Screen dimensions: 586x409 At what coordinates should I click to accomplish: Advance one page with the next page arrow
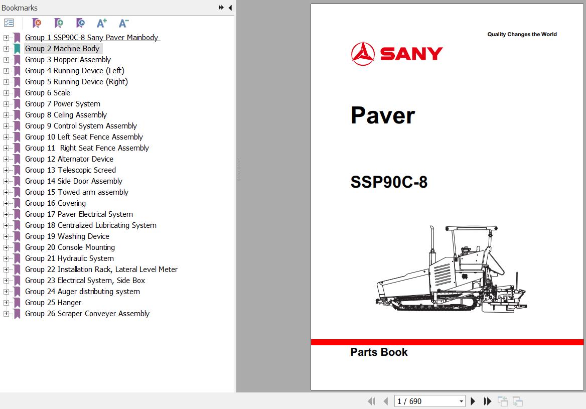pyautogui.click(x=473, y=401)
